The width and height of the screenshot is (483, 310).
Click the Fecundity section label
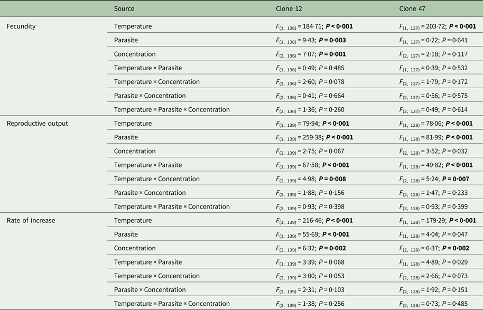pyautogui.click(x=21, y=26)
